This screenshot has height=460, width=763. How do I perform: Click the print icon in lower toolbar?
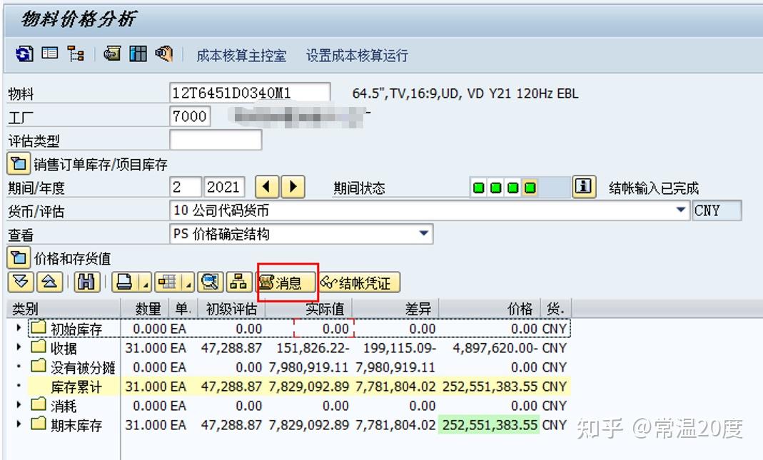point(123,282)
